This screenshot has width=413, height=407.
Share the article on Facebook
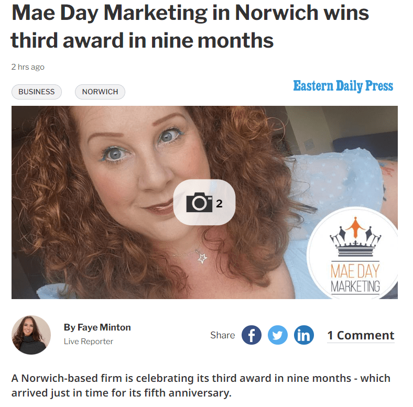pyautogui.click(x=251, y=335)
